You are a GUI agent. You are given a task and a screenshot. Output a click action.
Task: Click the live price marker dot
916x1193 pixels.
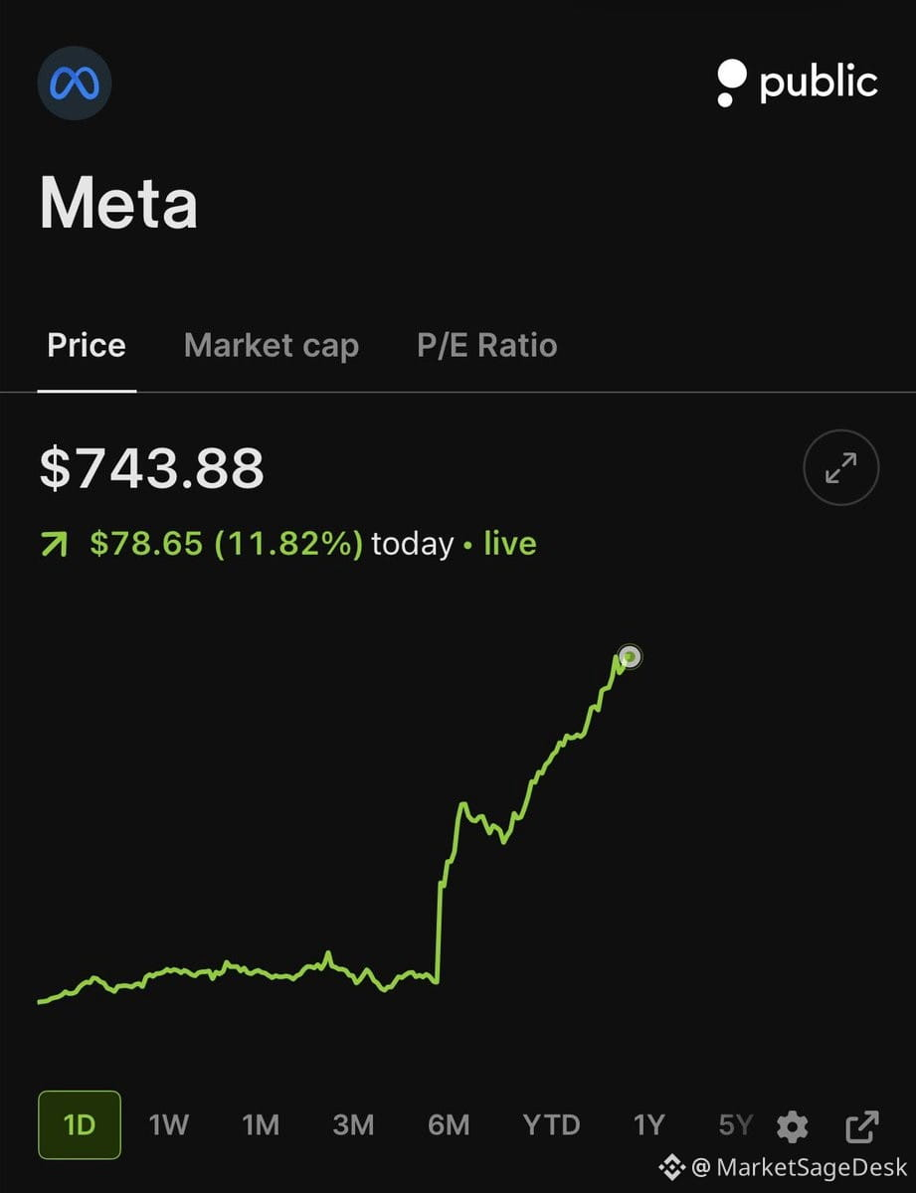coord(629,656)
